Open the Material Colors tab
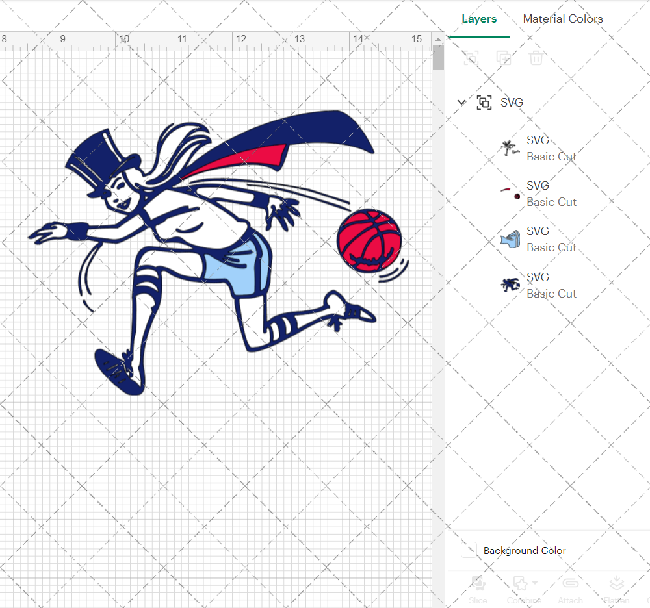The height and width of the screenshot is (608, 650). pyautogui.click(x=562, y=19)
